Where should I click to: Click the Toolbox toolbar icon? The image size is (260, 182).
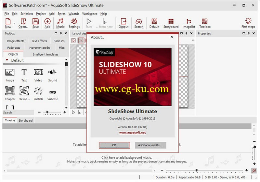tap(205, 23)
